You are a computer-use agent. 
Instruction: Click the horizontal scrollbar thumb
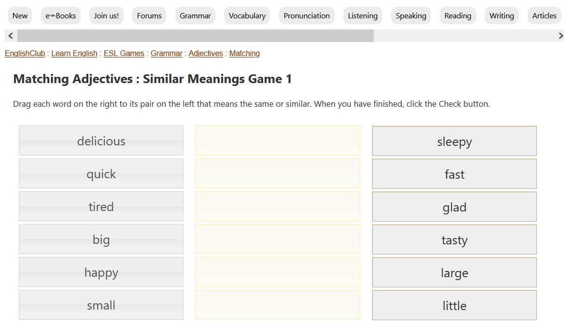(195, 36)
